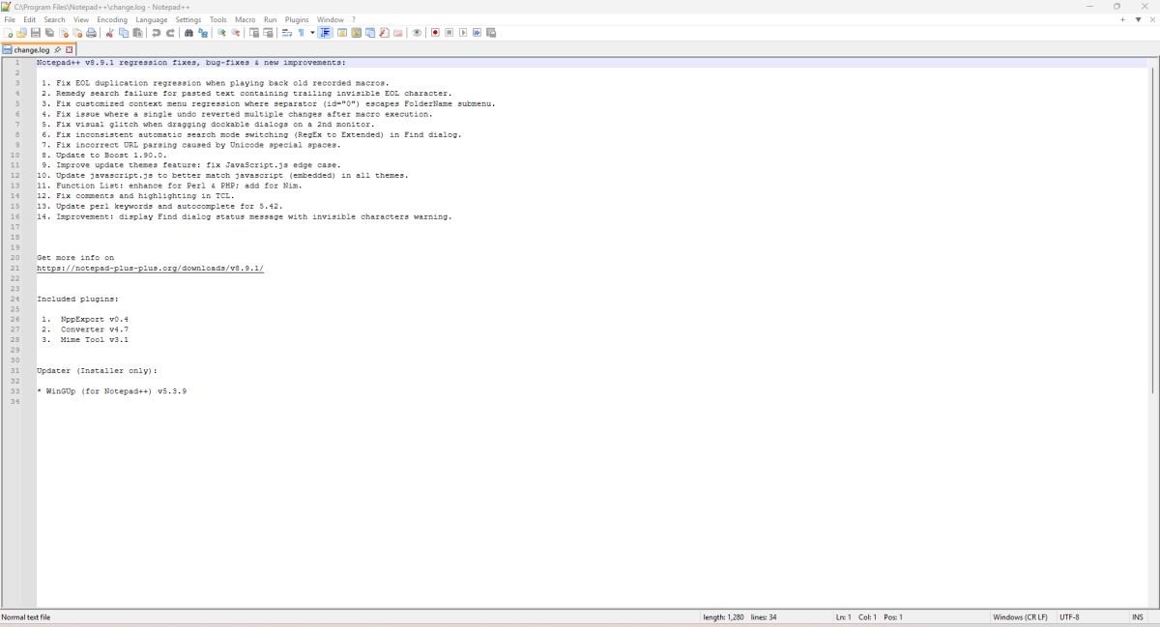This screenshot has height=627, width=1160.
Task: Click the Stop Recording toolbar icon
Action: 449,32
